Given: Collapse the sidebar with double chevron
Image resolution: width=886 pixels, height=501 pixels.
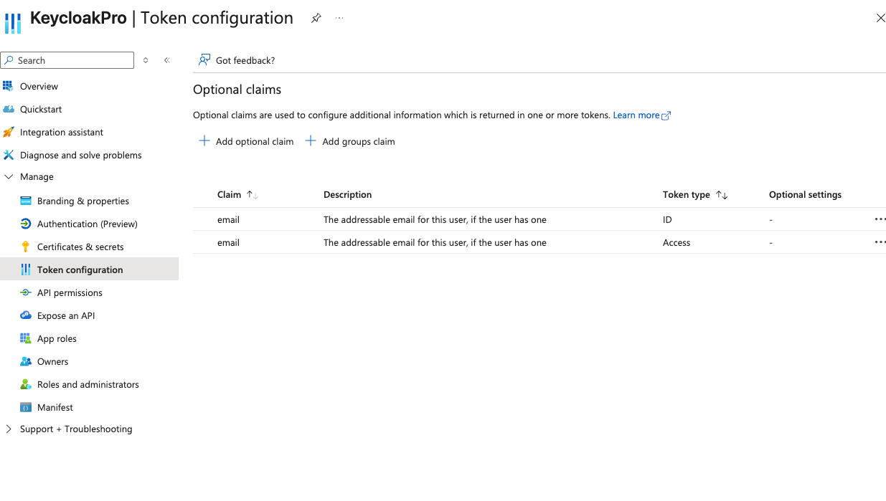Looking at the screenshot, I should coord(166,60).
